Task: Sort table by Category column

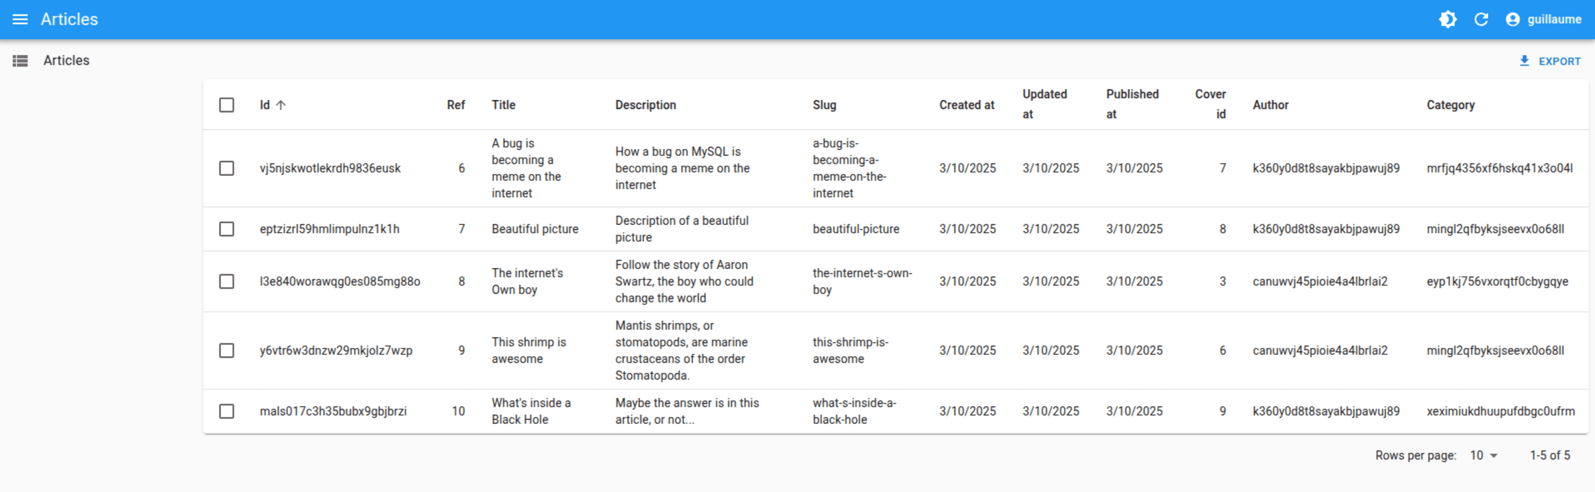Action: click(x=1450, y=105)
